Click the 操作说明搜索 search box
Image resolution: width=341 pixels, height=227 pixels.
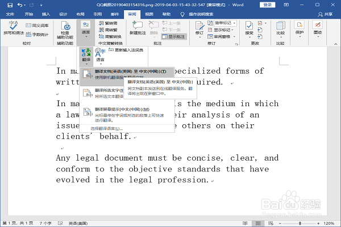point(201,14)
